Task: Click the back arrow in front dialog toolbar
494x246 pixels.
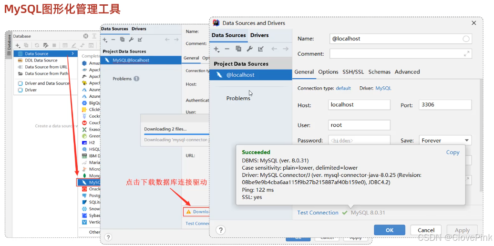Action: pos(274,49)
